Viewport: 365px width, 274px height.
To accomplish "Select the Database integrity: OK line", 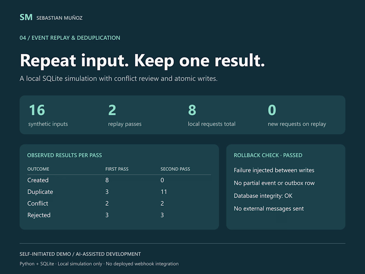I will (263, 196).
